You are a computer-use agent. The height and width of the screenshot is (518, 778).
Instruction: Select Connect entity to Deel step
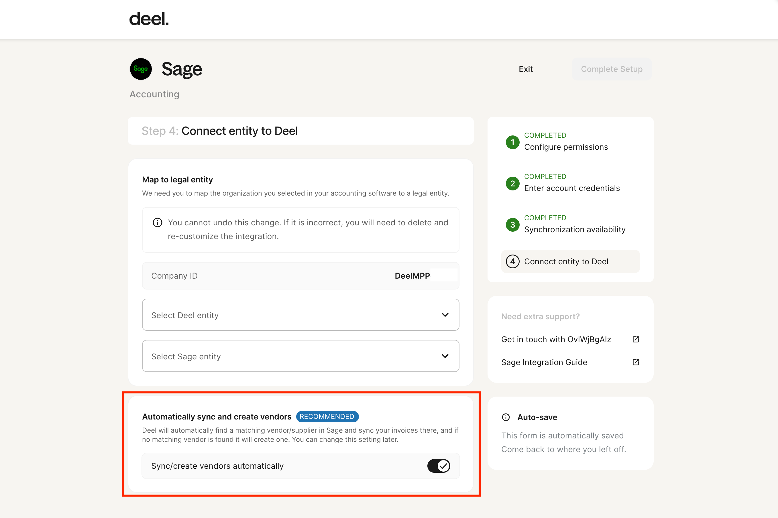[570, 262]
